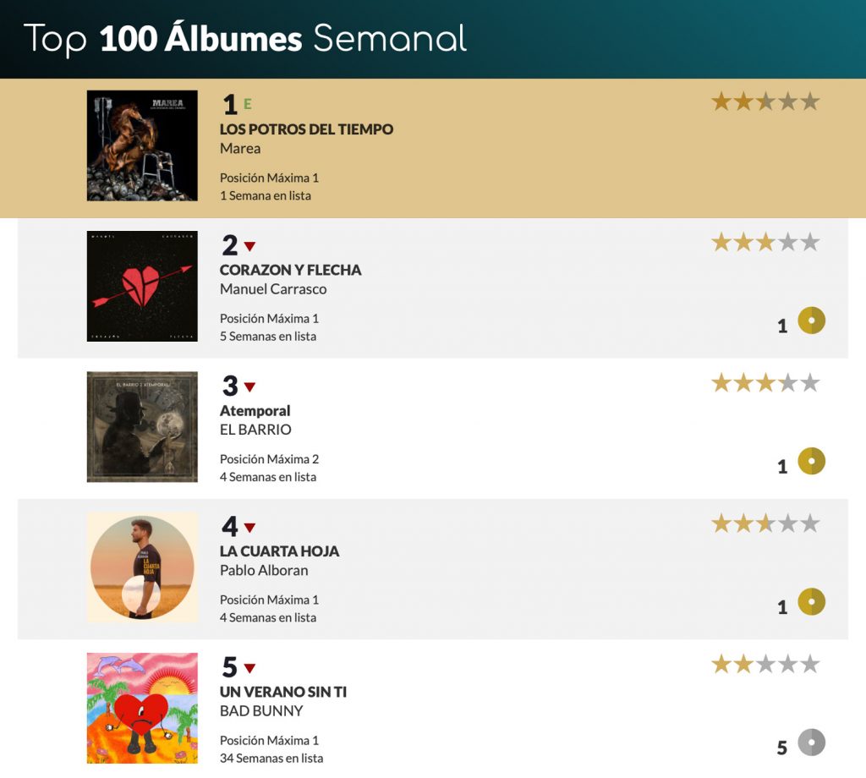The width and height of the screenshot is (866, 778).
Task: Click the red down arrow beside position 5
Action: click(249, 668)
